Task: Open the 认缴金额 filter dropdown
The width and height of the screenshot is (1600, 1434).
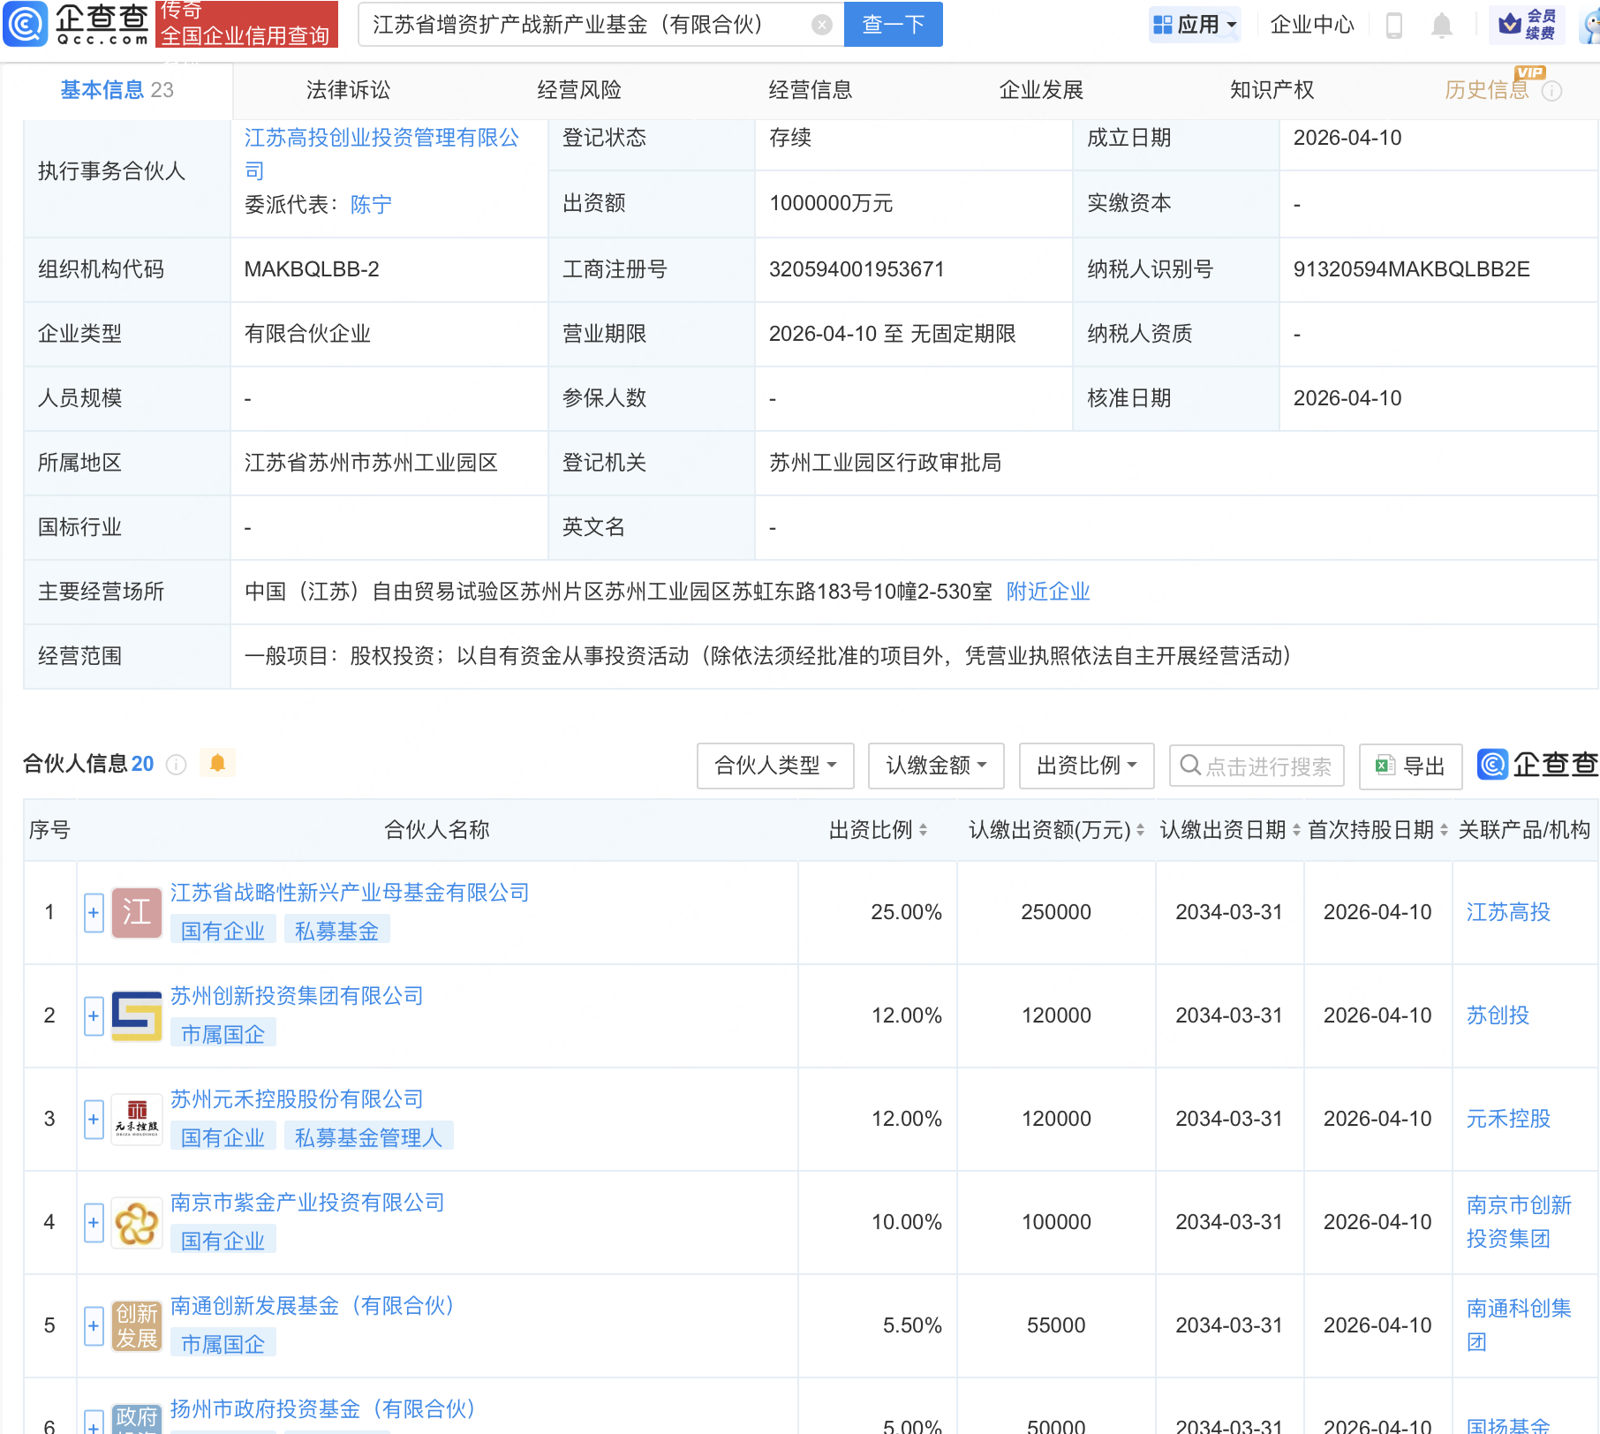Action: (x=935, y=766)
